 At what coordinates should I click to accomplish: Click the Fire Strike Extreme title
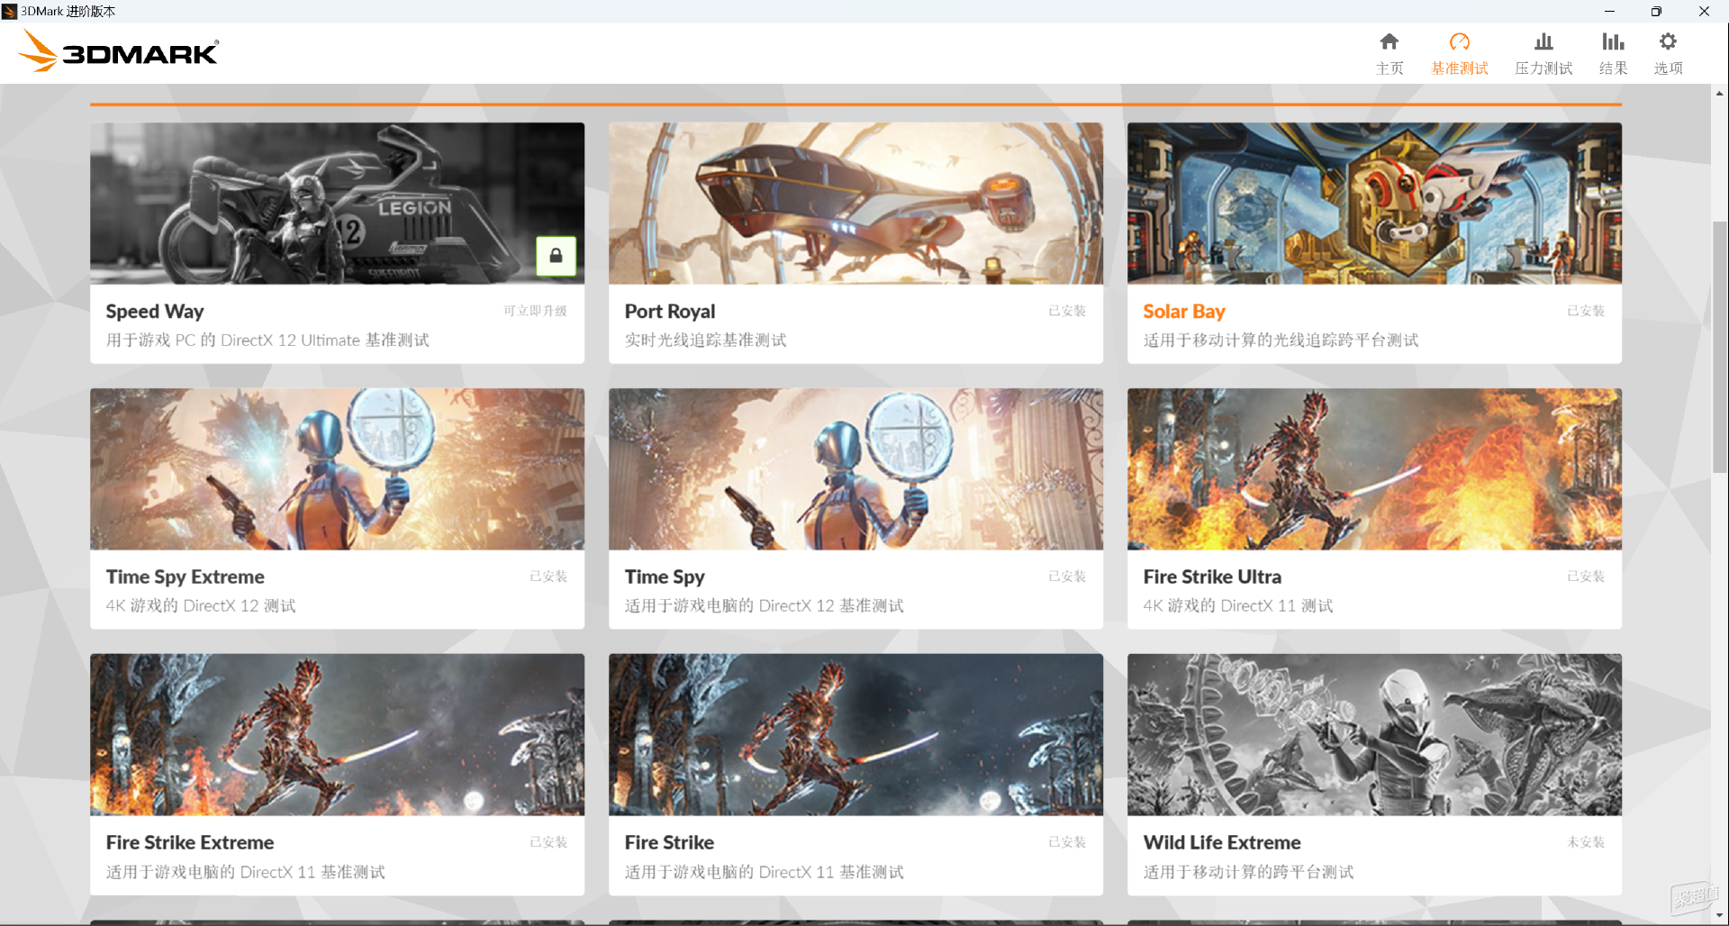coord(190,843)
